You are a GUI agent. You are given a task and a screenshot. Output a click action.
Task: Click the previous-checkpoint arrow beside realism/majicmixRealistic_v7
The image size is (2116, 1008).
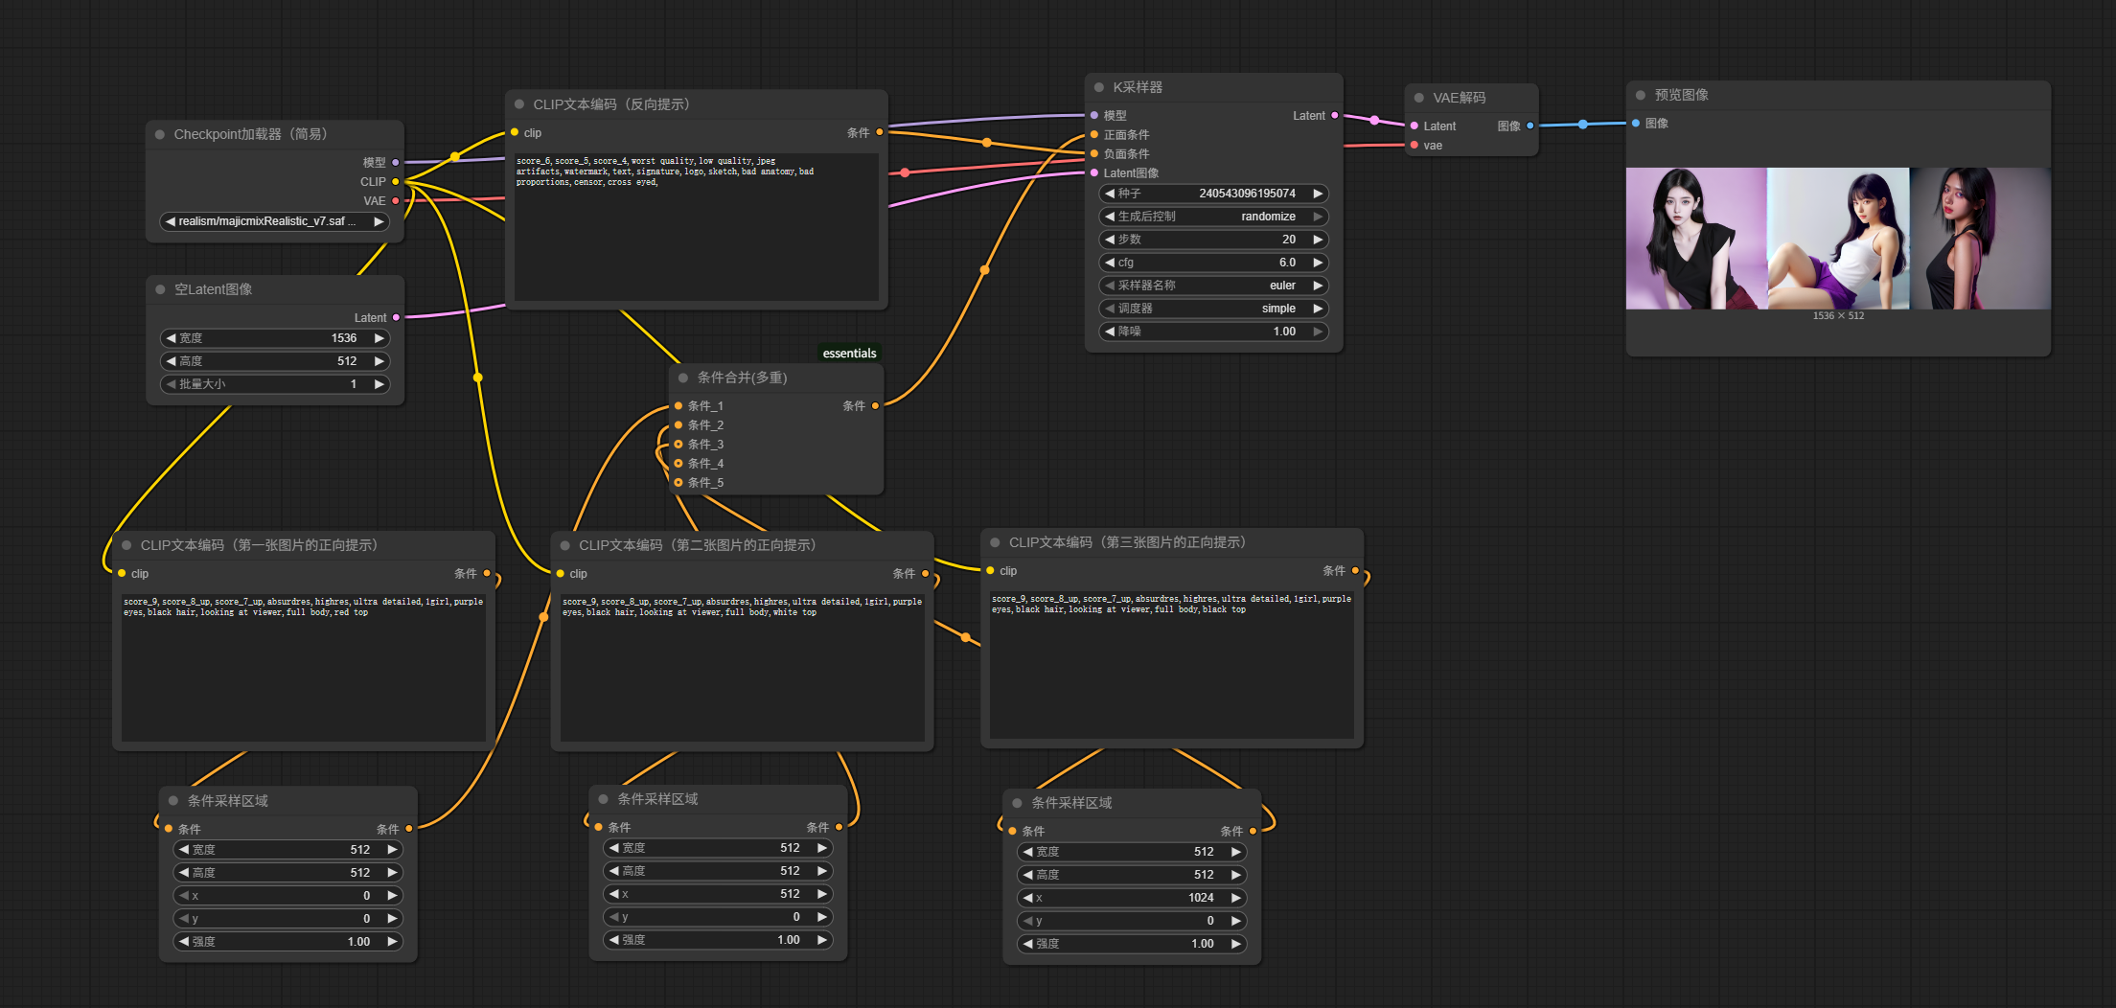171,221
